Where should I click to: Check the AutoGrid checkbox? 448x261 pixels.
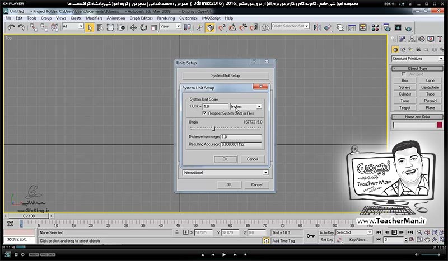[403, 74]
